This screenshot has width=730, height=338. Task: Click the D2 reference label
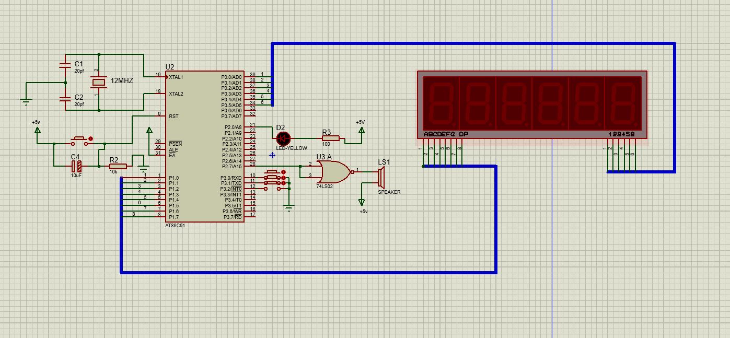(281, 127)
